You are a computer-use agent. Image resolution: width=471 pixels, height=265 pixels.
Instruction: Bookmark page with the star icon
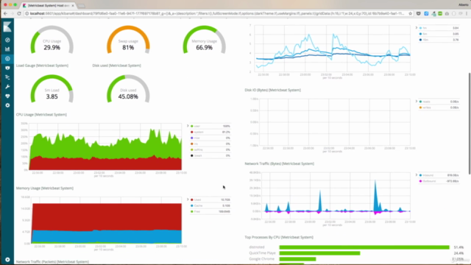click(x=411, y=13)
